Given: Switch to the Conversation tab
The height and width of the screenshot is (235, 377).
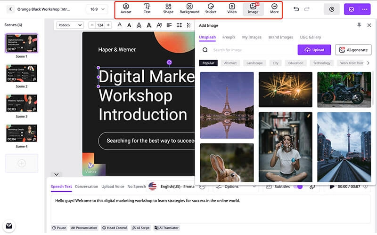Looking at the screenshot, I should [x=86, y=187].
